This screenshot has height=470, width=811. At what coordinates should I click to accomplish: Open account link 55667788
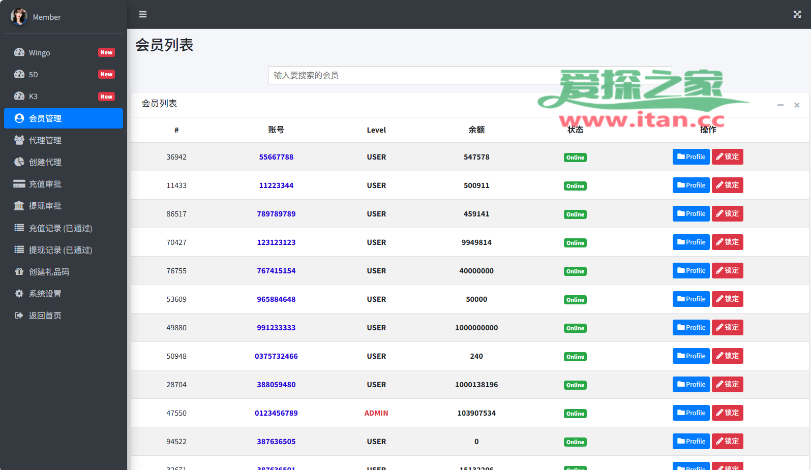click(x=276, y=157)
